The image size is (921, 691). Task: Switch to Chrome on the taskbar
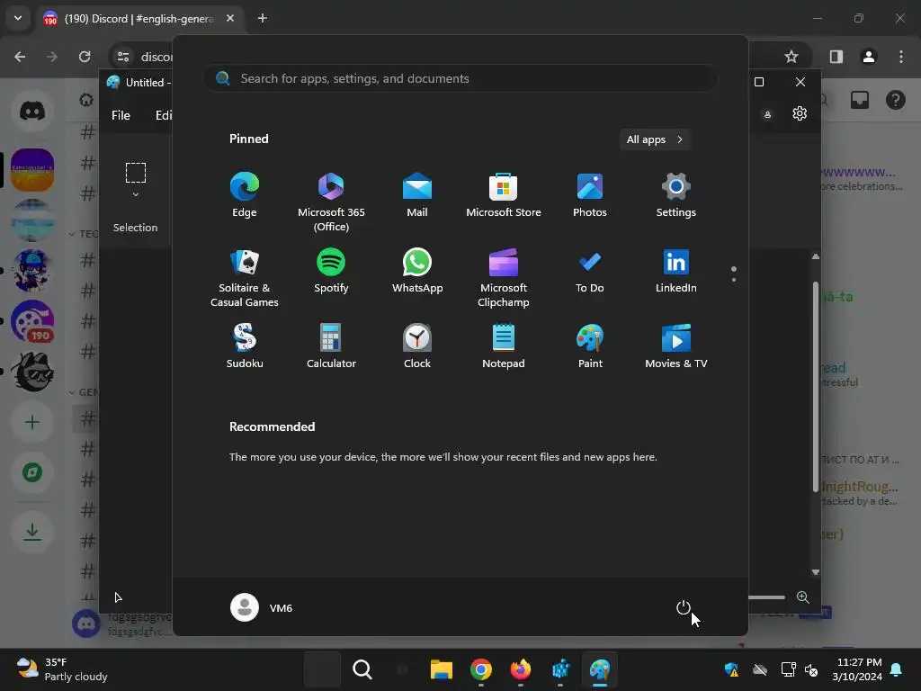coord(481,669)
